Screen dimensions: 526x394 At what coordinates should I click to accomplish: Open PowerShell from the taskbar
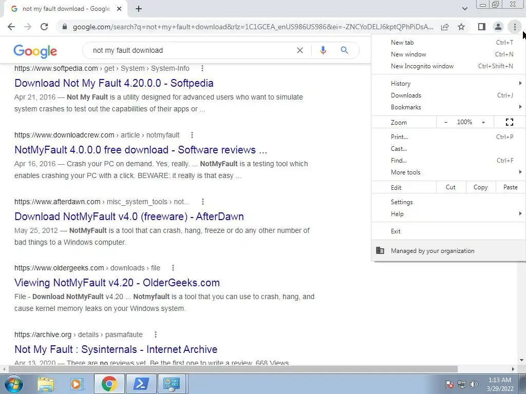(141, 384)
